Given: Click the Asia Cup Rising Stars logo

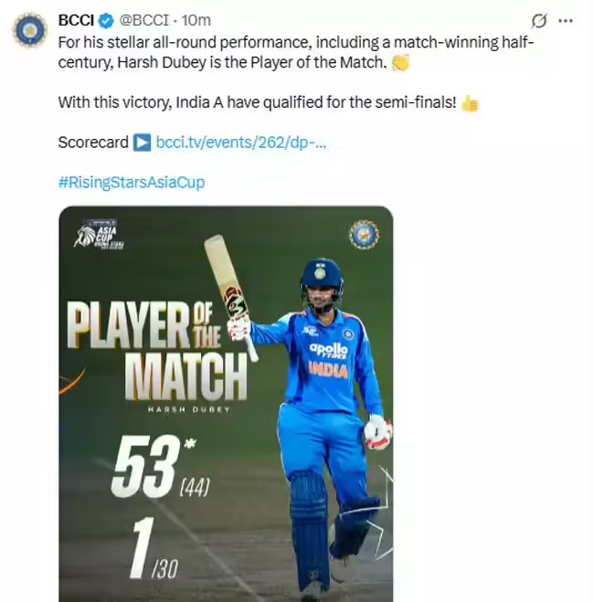Looking at the screenshot, I should (100, 236).
